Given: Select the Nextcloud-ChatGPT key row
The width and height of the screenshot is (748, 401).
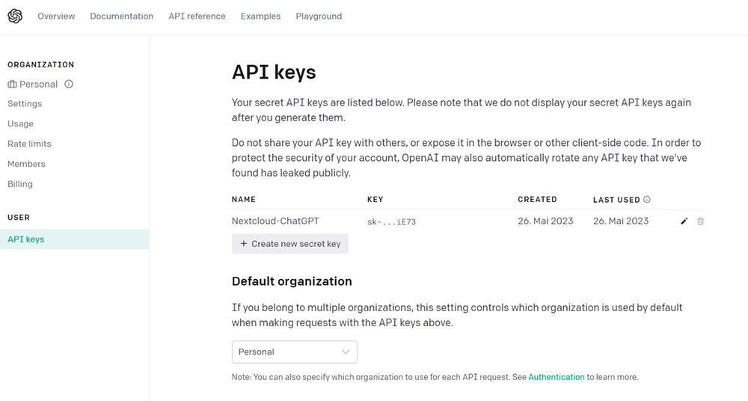Looking at the screenshot, I should (x=276, y=221).
